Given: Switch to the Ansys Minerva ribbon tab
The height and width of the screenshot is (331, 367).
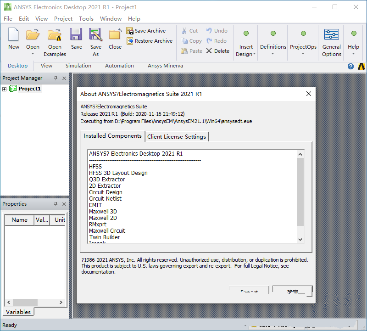Looking at the screenshot, I should coord(165,66).
